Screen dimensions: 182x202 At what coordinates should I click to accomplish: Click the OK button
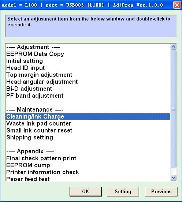pos(86,192)
